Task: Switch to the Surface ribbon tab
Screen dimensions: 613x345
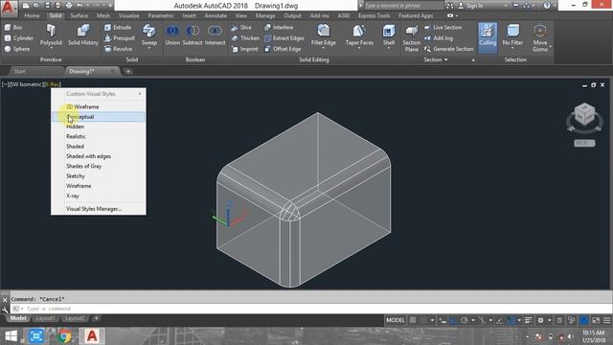Action: coord(79,15)
